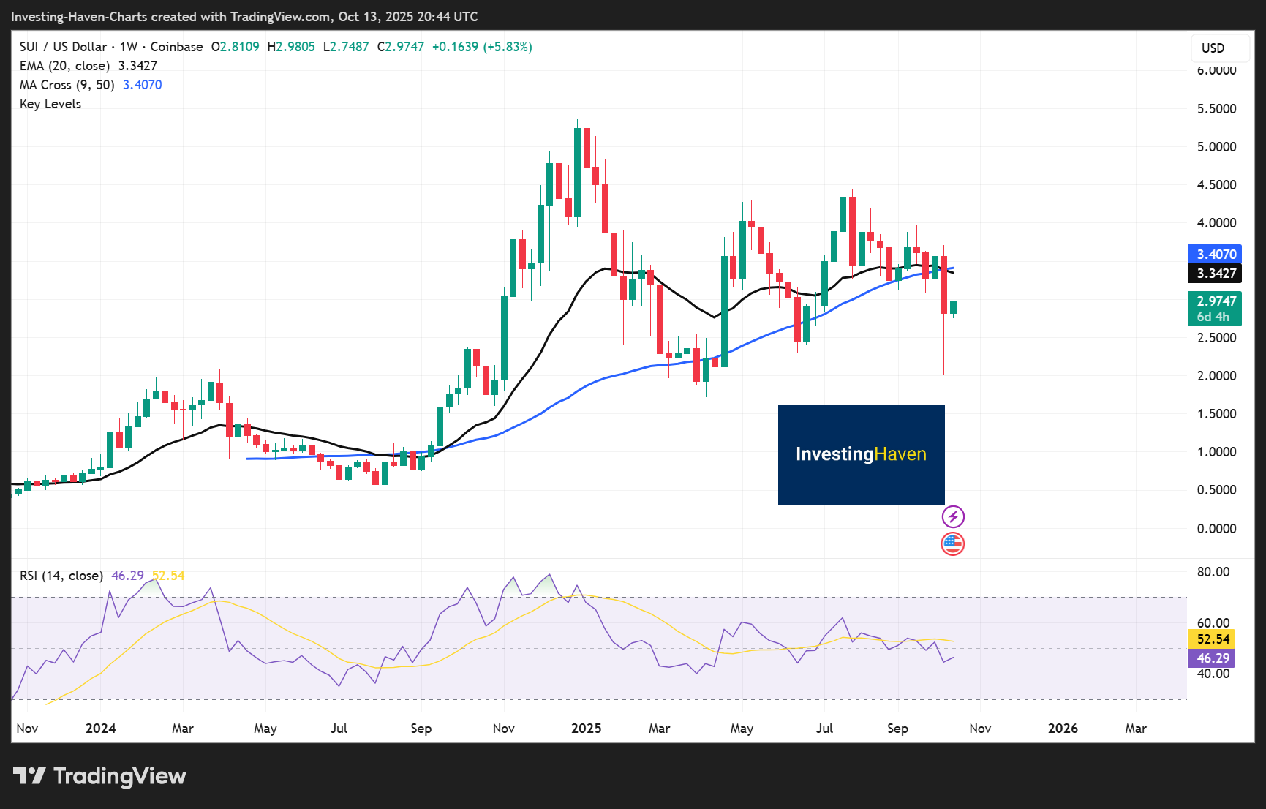Open the USD currency selector

point(1213,48)
